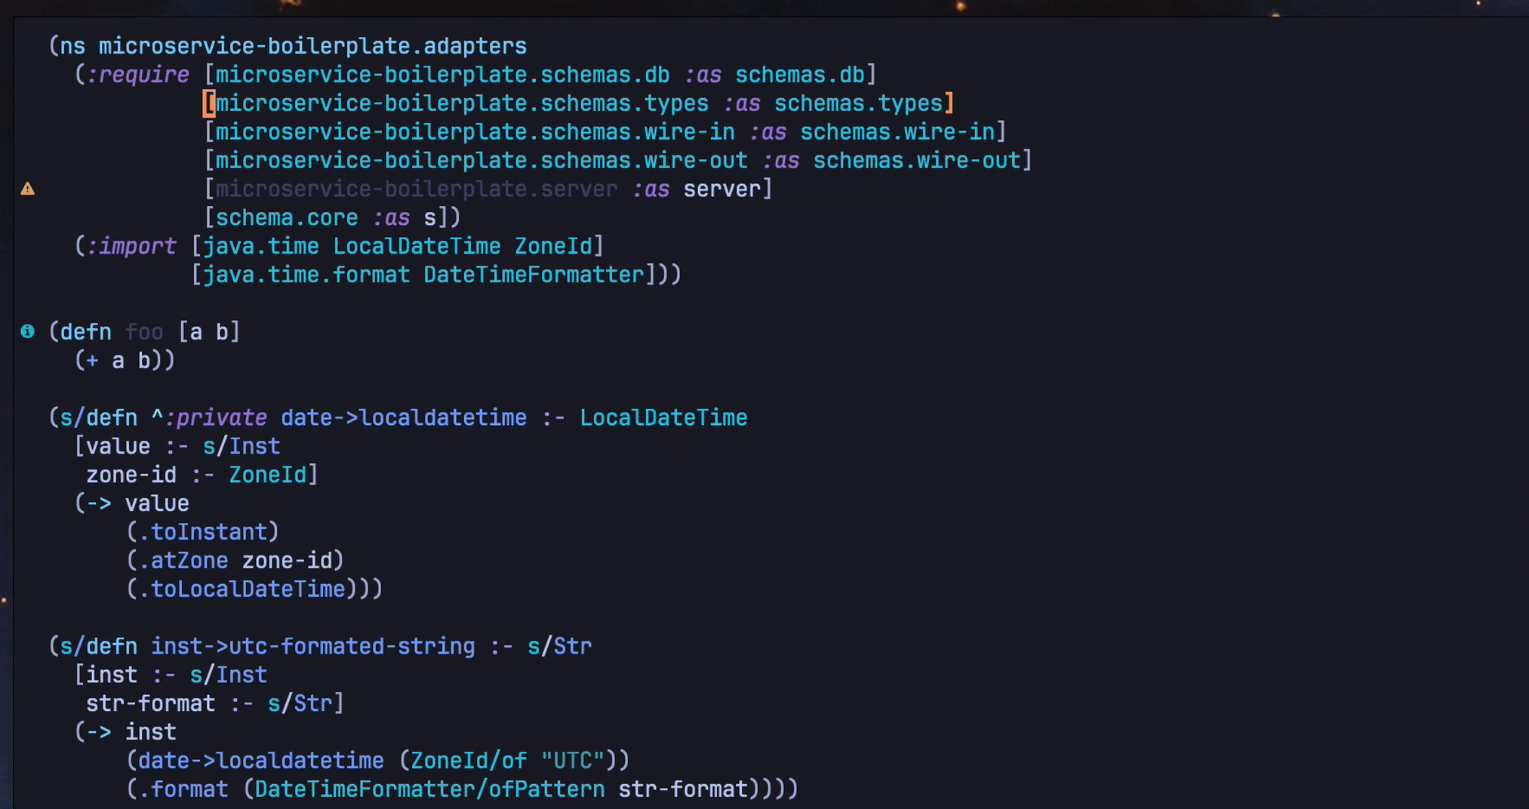Click the .toLocalDateTime method call
Screen dimensions: 1529x809
click(x=242, y=589)
